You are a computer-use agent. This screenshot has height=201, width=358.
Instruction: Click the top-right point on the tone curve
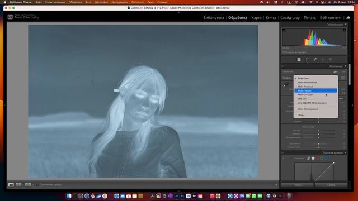coord(333,162)
